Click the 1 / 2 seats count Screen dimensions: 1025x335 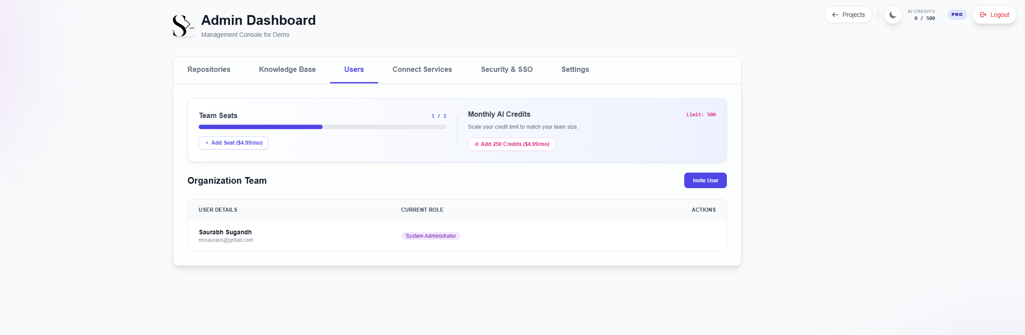click(x=439, y=116)
